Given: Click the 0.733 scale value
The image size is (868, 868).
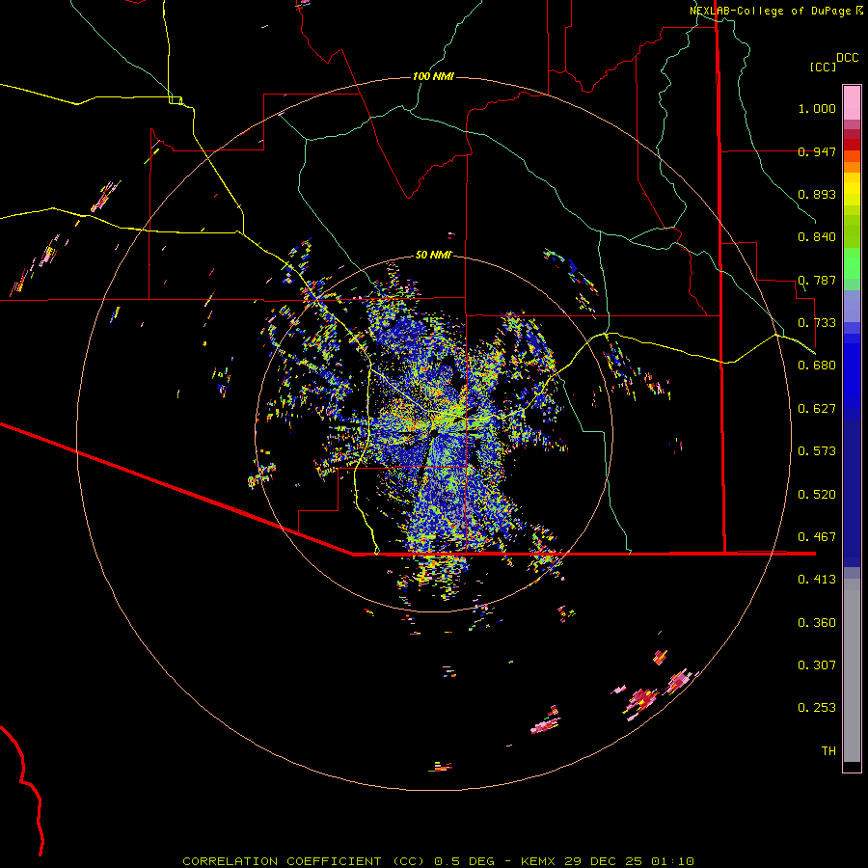Looking at the screenshot, I should pos(817,323).
